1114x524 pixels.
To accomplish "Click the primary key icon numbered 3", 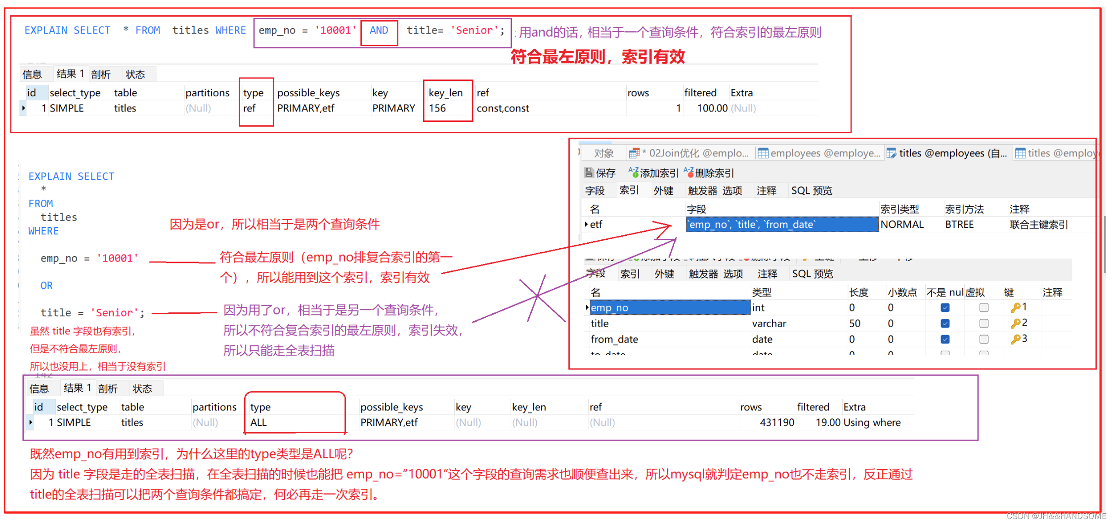I will 1016,339.
